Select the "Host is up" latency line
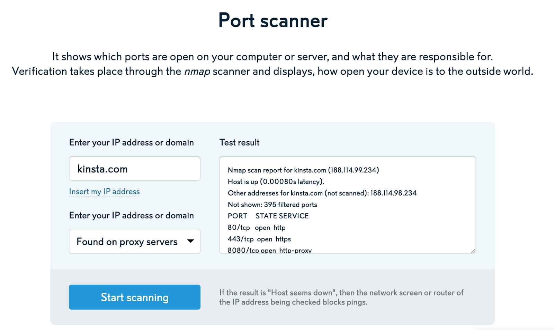Viewport: 554px width, 330px height. point(276,181)
